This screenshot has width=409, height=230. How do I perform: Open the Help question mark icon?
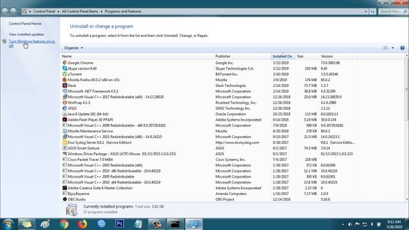pyautogui.click(x=402, y=48)
